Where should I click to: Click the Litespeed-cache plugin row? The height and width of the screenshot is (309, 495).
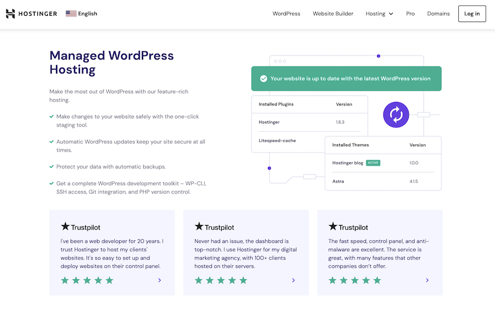288,141
